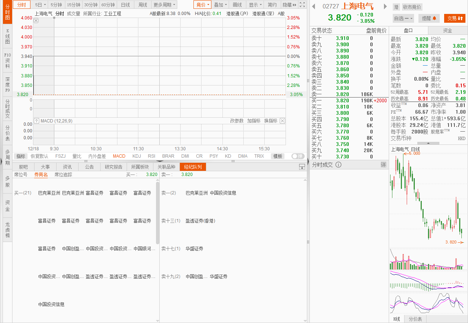The image size is (468, 323).
Task: Open 资金 in left sidebar
Action: [x=7, y=206]
